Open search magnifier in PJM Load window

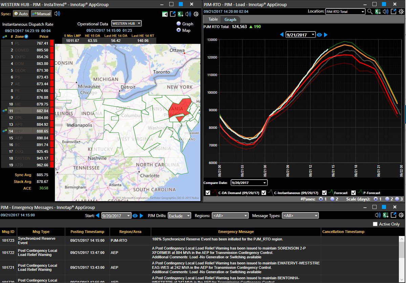point(370,11)
